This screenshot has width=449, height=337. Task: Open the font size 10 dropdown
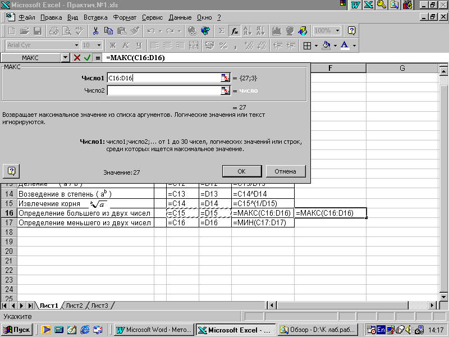point(99,45)
